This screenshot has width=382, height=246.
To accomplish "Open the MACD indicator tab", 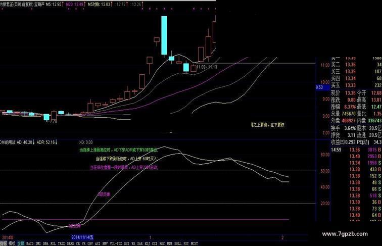I will [x=30, y=243].
